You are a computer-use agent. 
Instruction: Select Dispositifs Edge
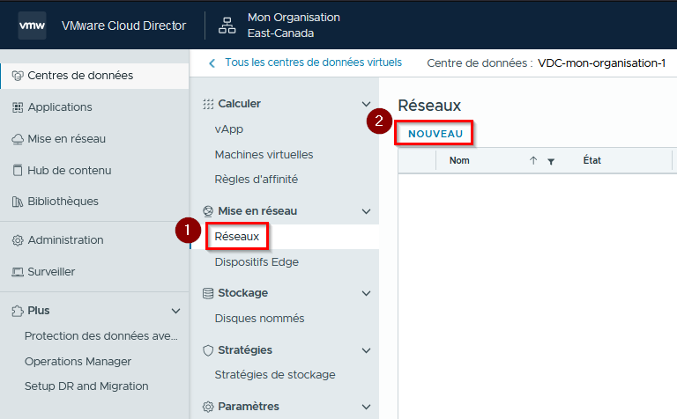pyautogui.click(x=257, y=262)
